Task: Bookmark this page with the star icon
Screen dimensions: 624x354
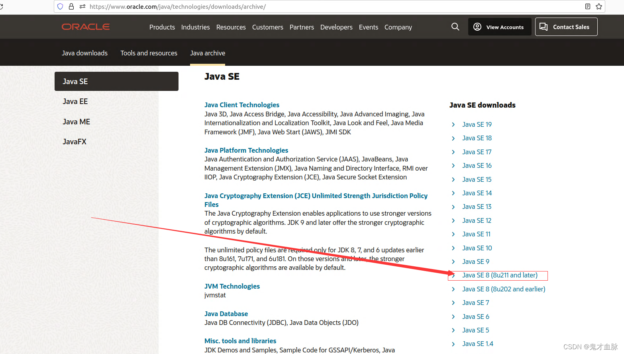Action: 599,6
